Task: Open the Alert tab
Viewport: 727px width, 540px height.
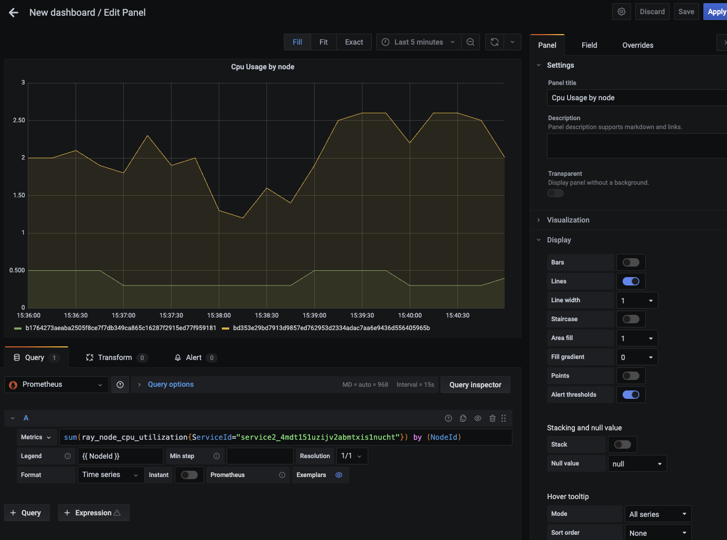Action: (x=195, y=357)
